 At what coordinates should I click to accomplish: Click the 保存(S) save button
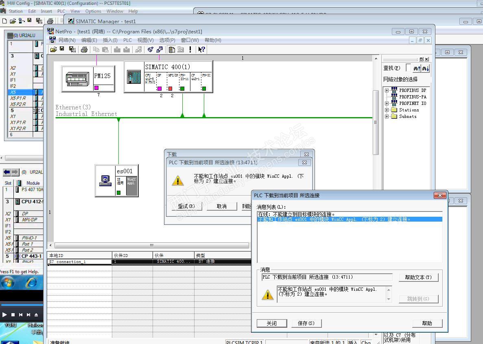pyautogui.click(x=306, y=323)
